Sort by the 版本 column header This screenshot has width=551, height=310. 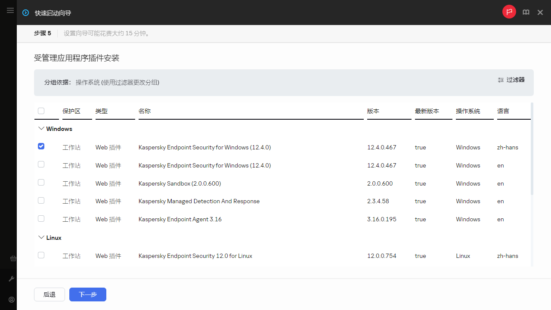(373, 111)
